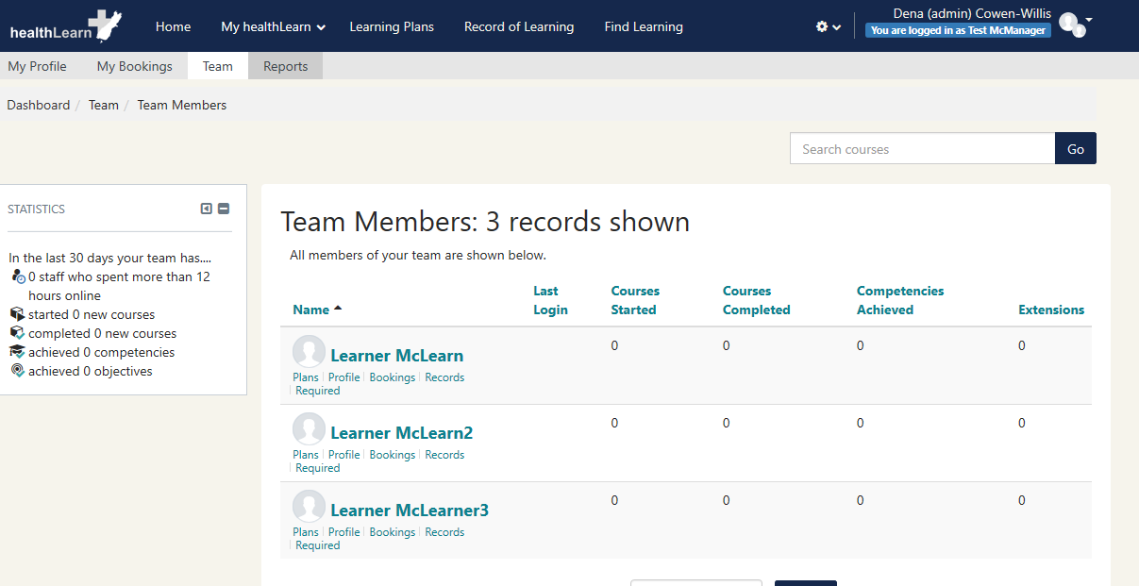Screen dimensions: 1139x586
Task: Sort by Courses Completed column
Action: tap(756, 300)
